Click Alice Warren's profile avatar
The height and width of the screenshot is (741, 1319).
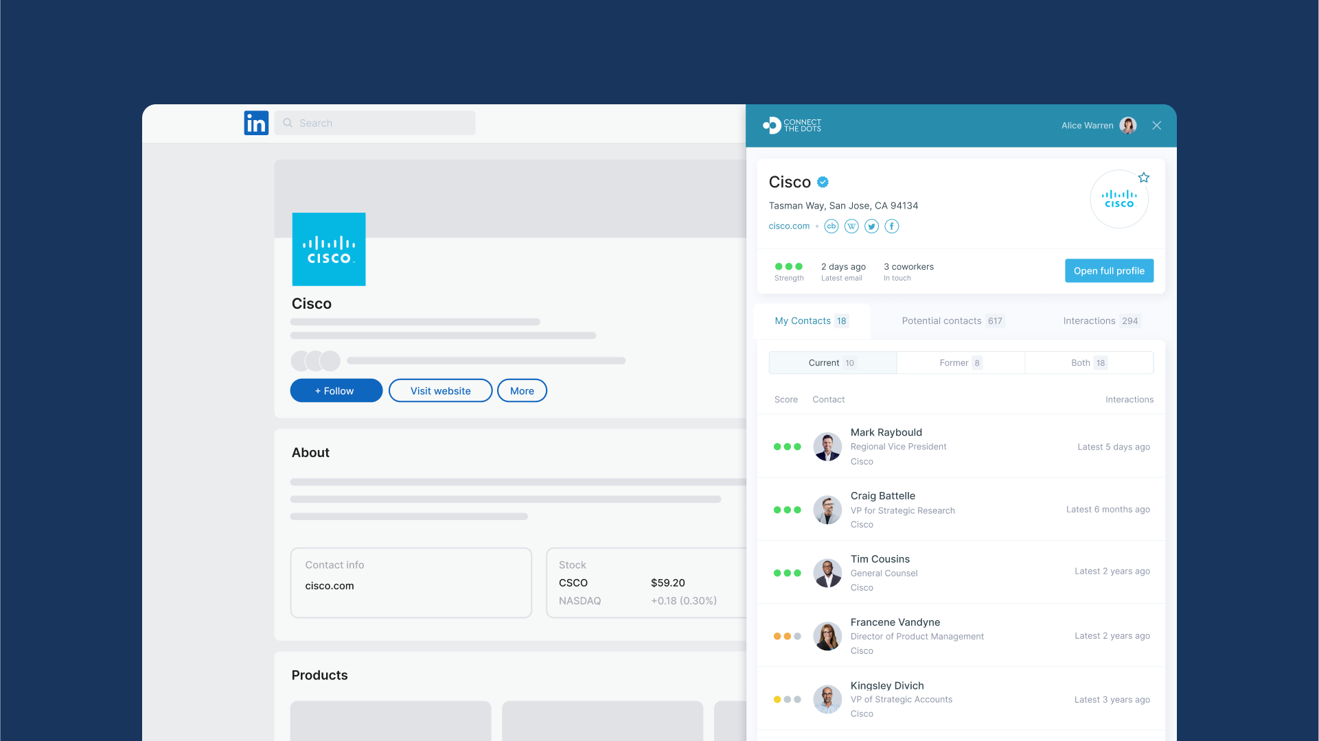click(x=1127, y=126)
